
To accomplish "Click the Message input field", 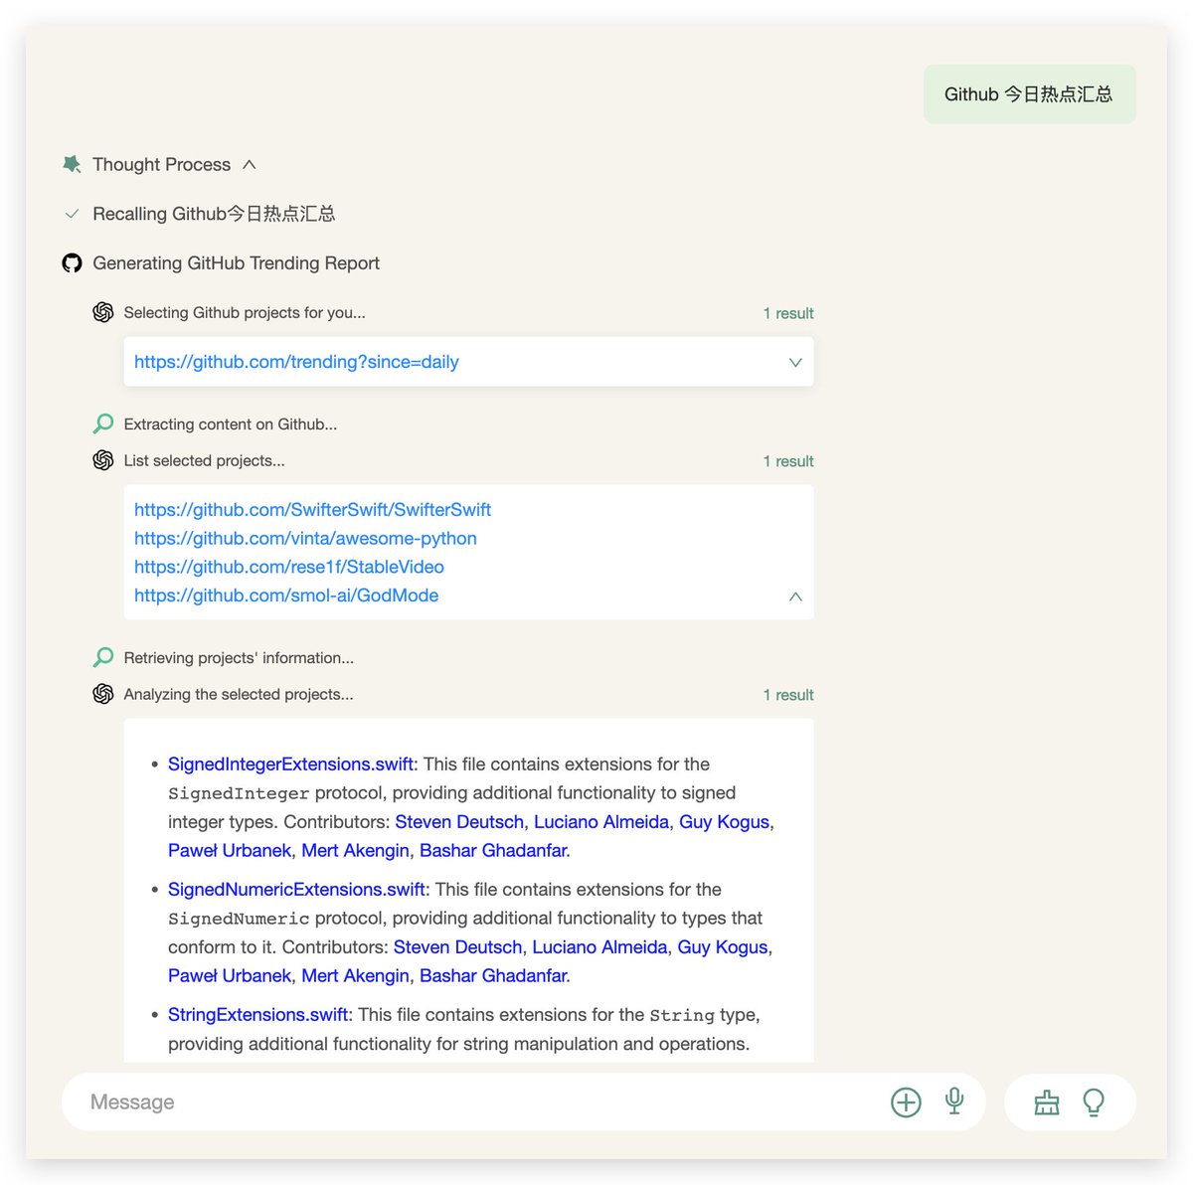I will 398,1101.
